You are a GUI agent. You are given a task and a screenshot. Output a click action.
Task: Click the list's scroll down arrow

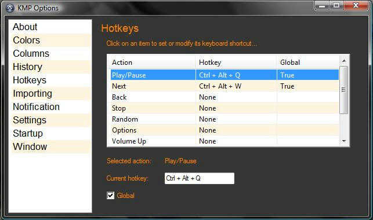point(344,141)
